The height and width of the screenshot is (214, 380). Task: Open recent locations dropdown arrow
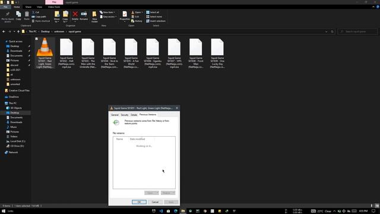[x=14, y=32]
